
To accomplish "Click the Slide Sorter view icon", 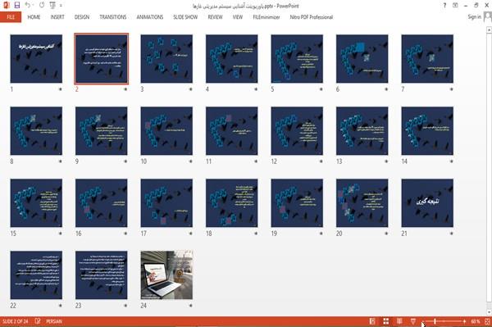I will point(386,321).
